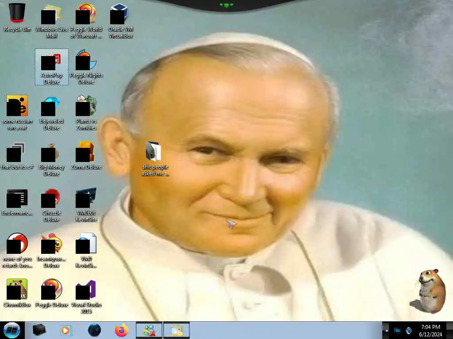Click the black box taskbar icon
Image resolution: width=453 pixels, height=339 pixels.
click(39, 330)
